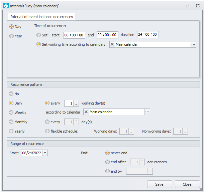Clear Main calendar in working time field
Viewport: 205px width, 193px height.
(112, 44)
